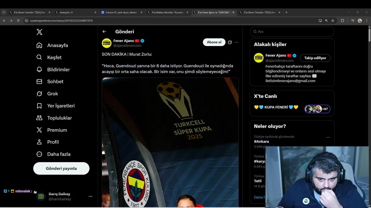Open Keşfet explore section
This screenshot has width=371, height=208.
pyautogui.click(x=49, y=57)
